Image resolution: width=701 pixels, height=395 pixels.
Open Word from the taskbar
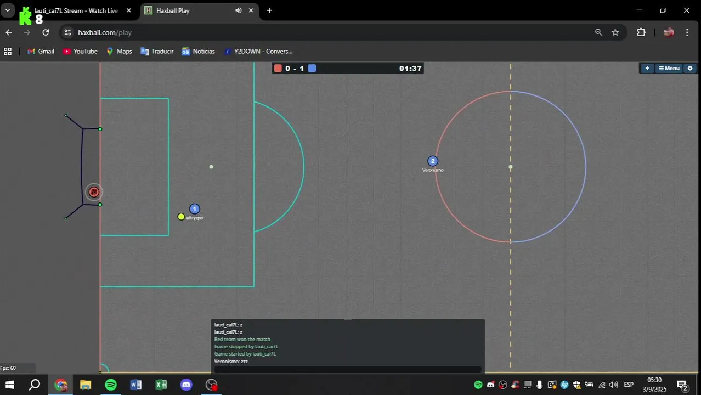[136, 385]
